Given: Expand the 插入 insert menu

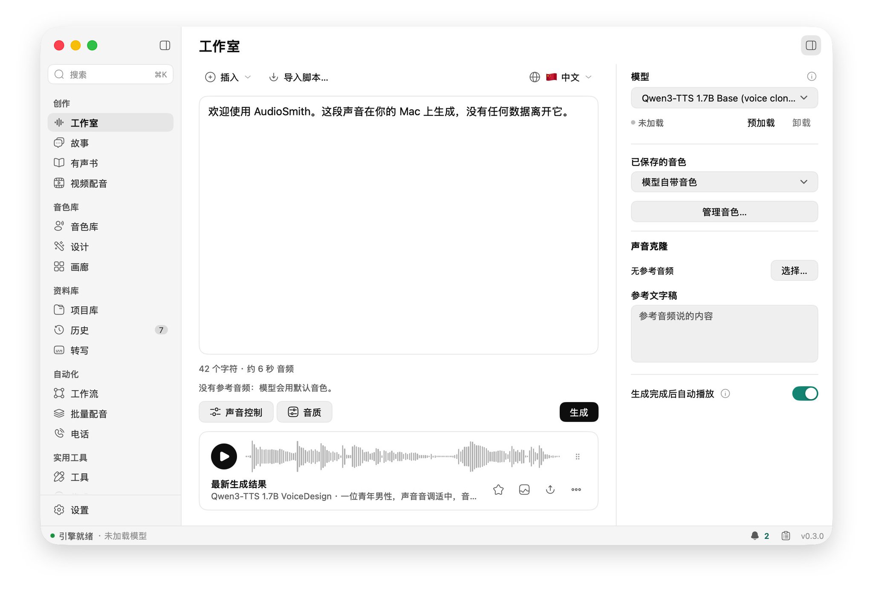Looking at the screenshot, I should point(228,77).
